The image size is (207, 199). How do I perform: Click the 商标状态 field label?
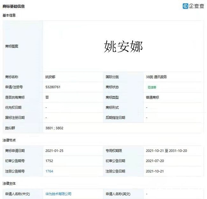[x=112, y=87]
